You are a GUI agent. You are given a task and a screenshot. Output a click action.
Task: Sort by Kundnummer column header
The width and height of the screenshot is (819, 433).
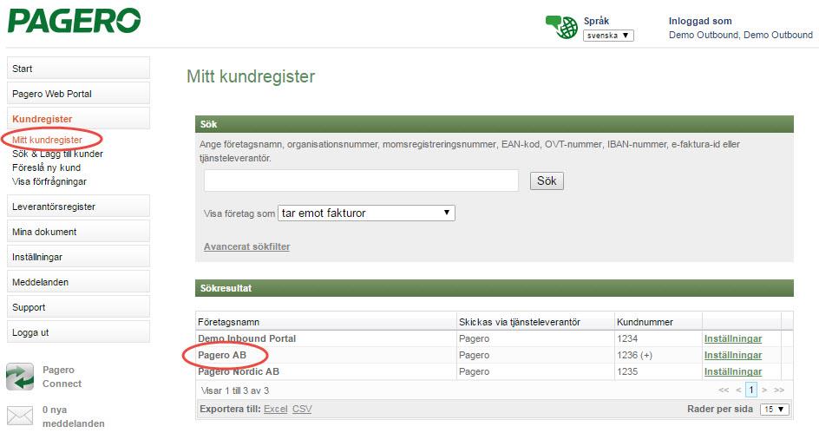point(645,322)
